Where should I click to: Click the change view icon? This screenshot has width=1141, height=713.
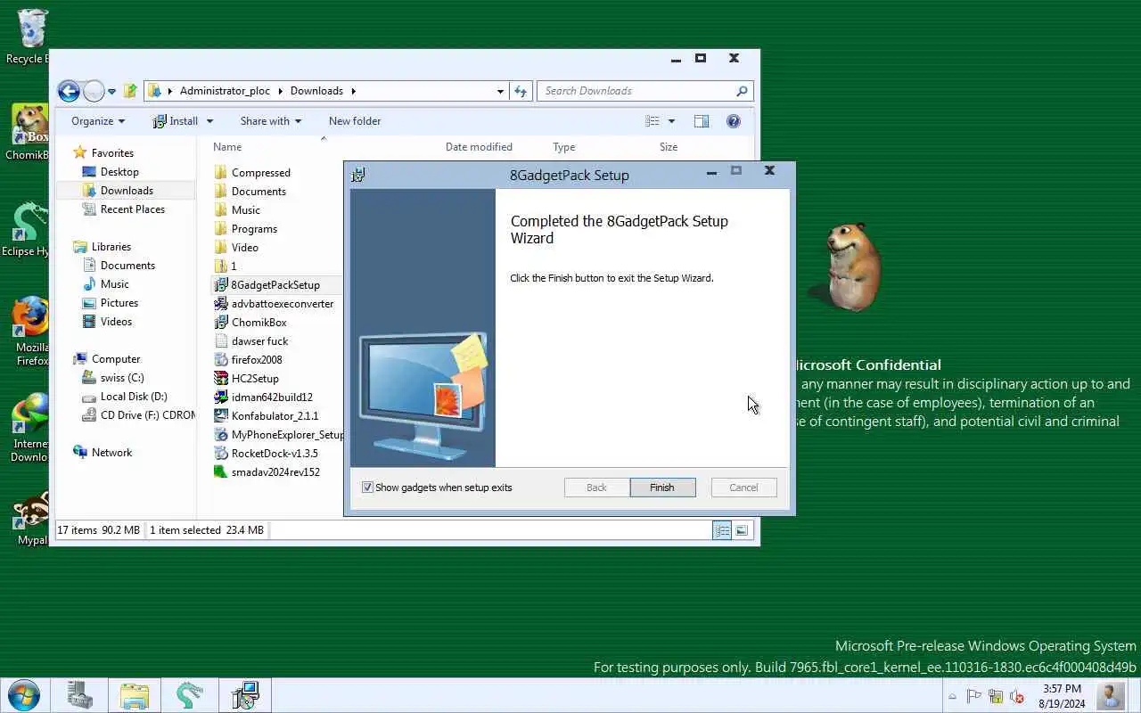pyautogui.click(x=653, y=121)
